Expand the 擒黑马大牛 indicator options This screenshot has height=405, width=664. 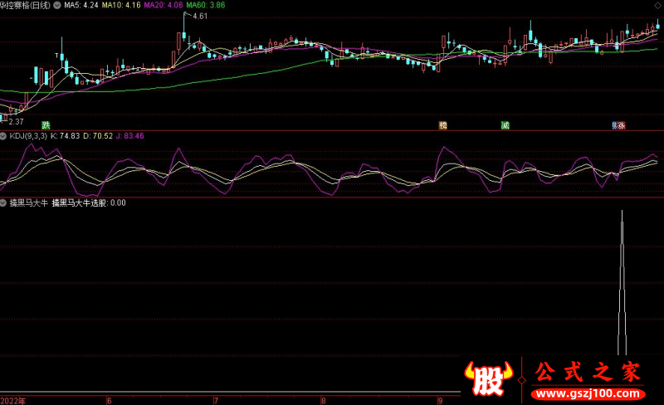pyautogui.click(x=4, y=202)
